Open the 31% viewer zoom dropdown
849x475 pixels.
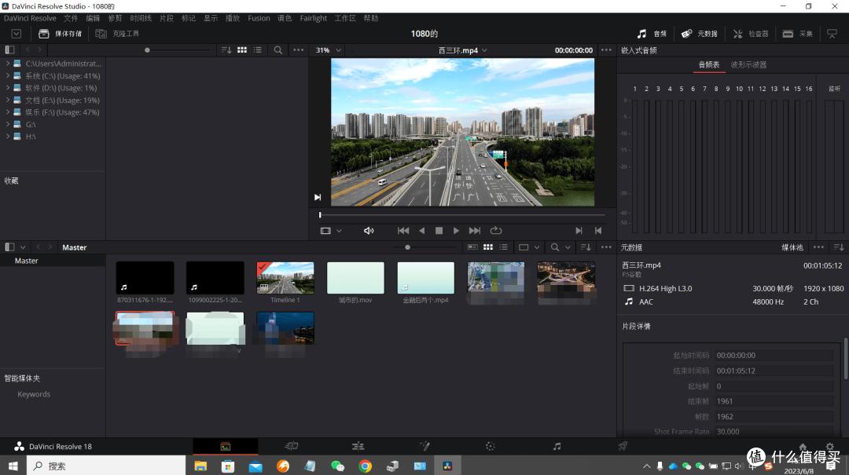tap(329, 49)
